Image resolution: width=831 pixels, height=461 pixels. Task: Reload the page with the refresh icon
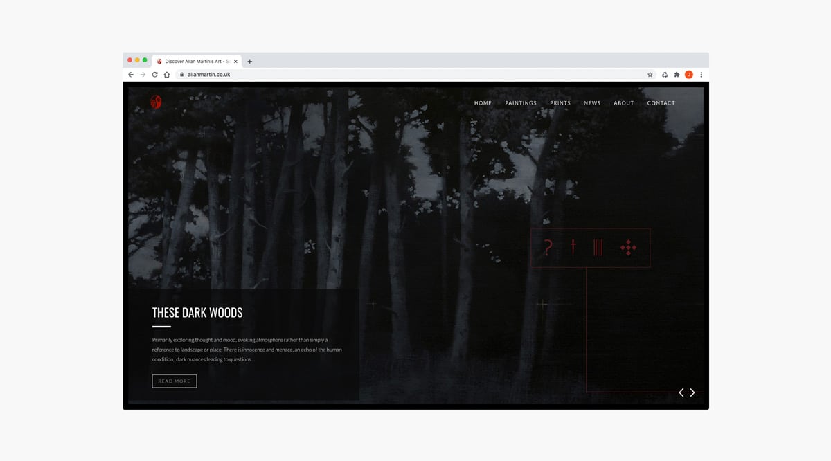coord(154,75)
